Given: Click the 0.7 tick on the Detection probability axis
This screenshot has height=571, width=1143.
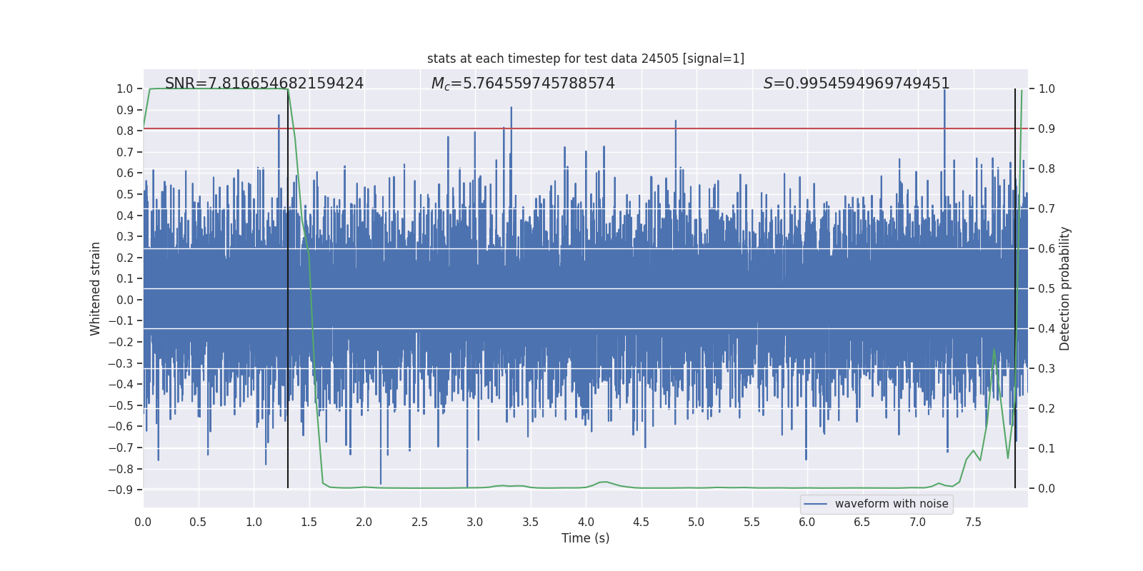Looking at the screenshot, I should coord(1047,209).
